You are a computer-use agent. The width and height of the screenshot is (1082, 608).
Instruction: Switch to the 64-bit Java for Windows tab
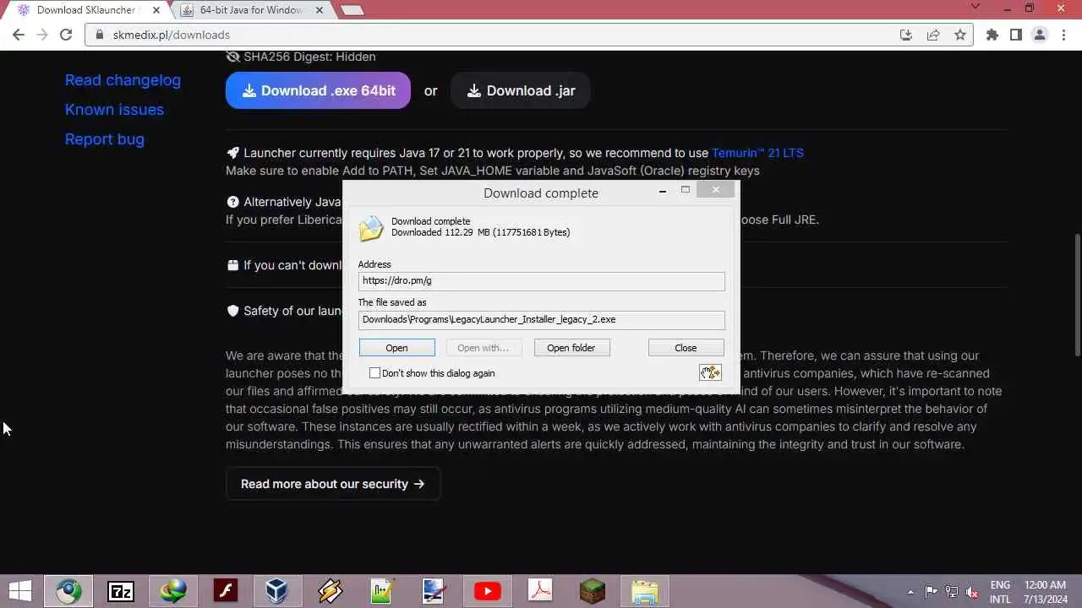tap(251, 10)
